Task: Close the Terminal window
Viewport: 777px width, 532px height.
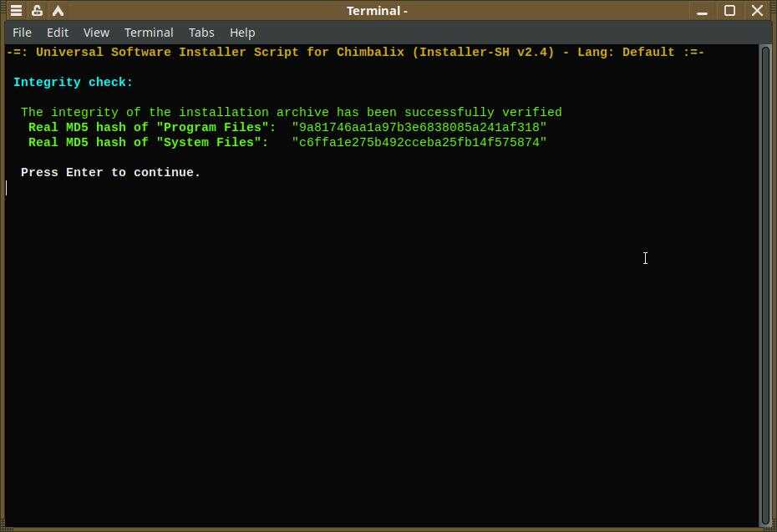Action: (x=757, y=11)
